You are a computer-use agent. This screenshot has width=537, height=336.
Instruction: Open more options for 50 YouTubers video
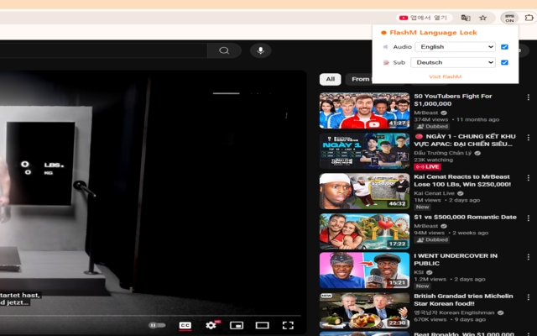pos(528,97)
